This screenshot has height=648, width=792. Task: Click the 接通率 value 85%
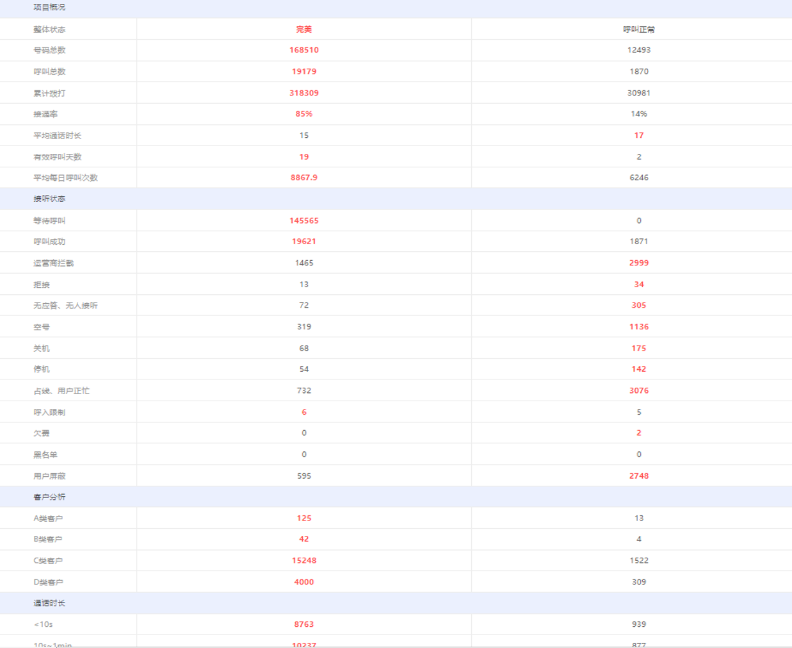coord(303,114)
